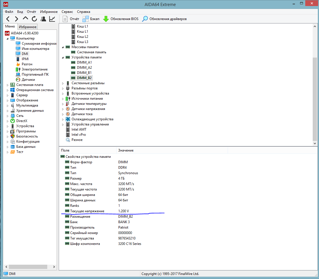Image resolution: width=319 pixels, height=279 pixels.
Task: Click the Датчики напряжения lightning icon
Action: point(68,109)
